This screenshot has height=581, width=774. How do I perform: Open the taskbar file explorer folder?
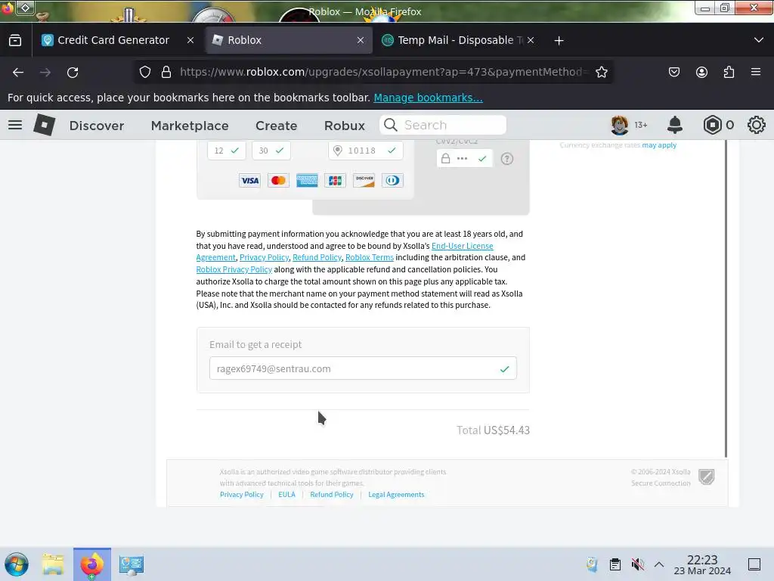click(x=54, y=564)
